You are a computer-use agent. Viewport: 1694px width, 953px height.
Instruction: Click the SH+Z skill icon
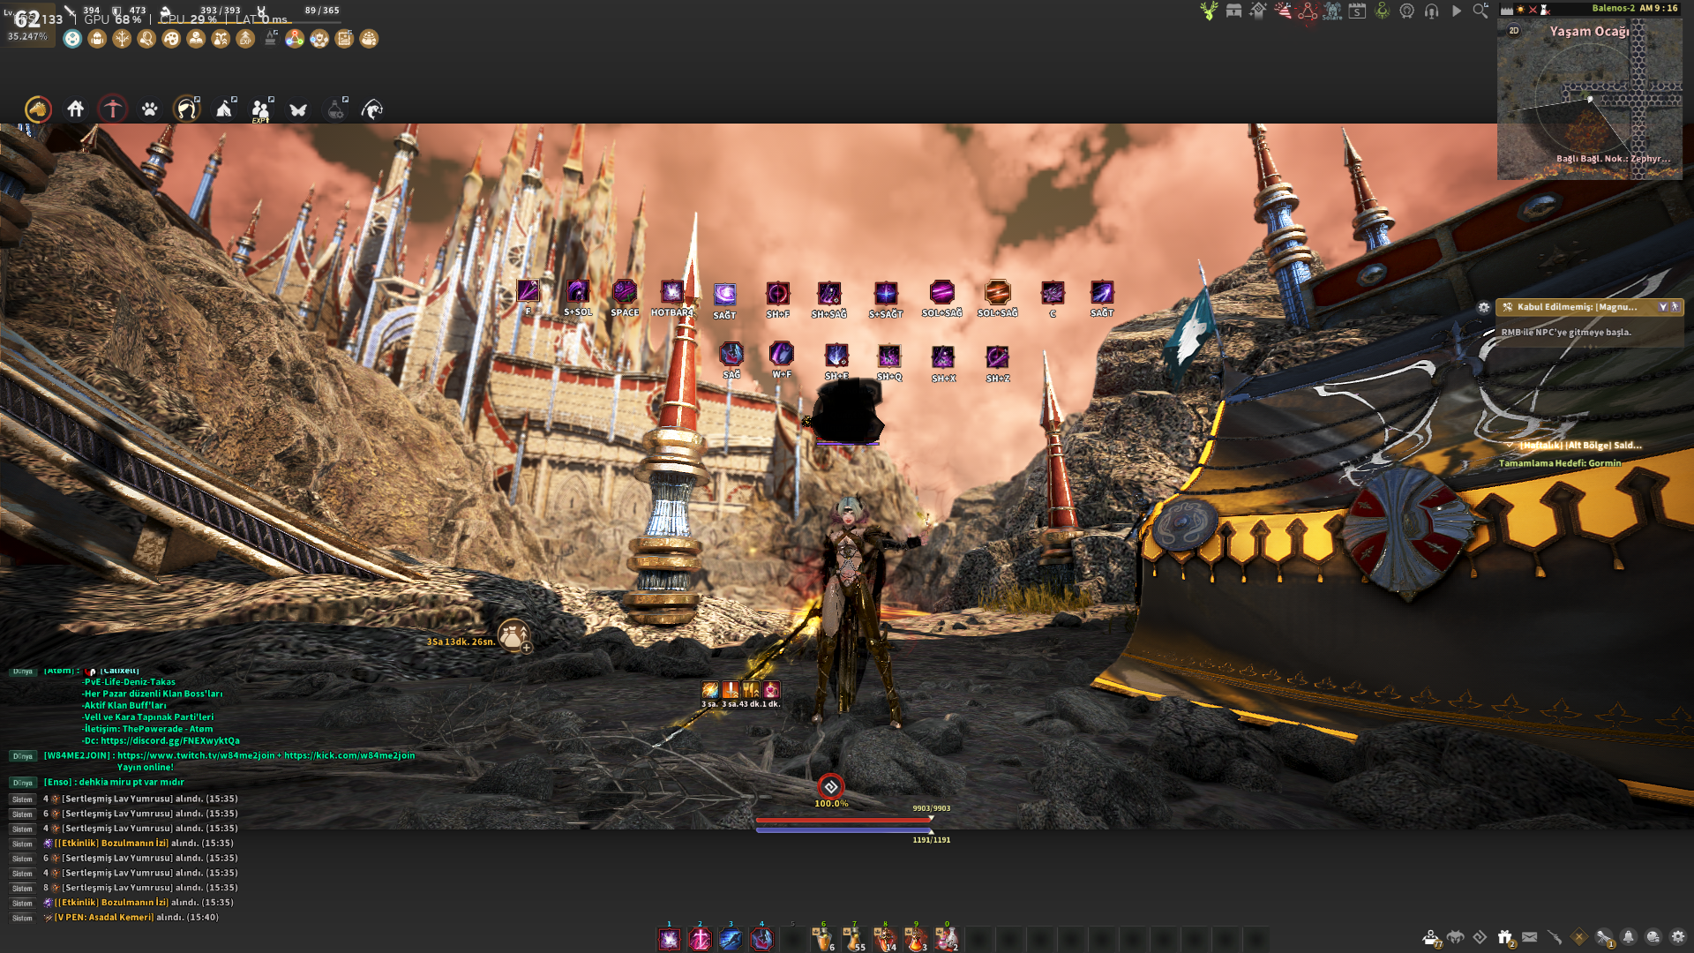pyautogui.click(x=998, y=356)
